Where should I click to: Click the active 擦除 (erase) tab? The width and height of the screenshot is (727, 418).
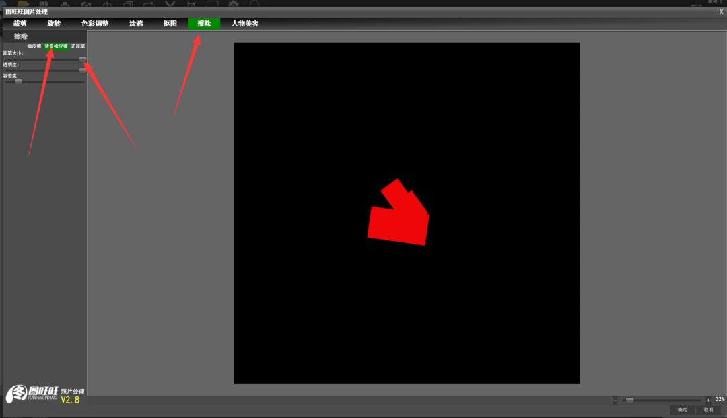pos(204,24)
